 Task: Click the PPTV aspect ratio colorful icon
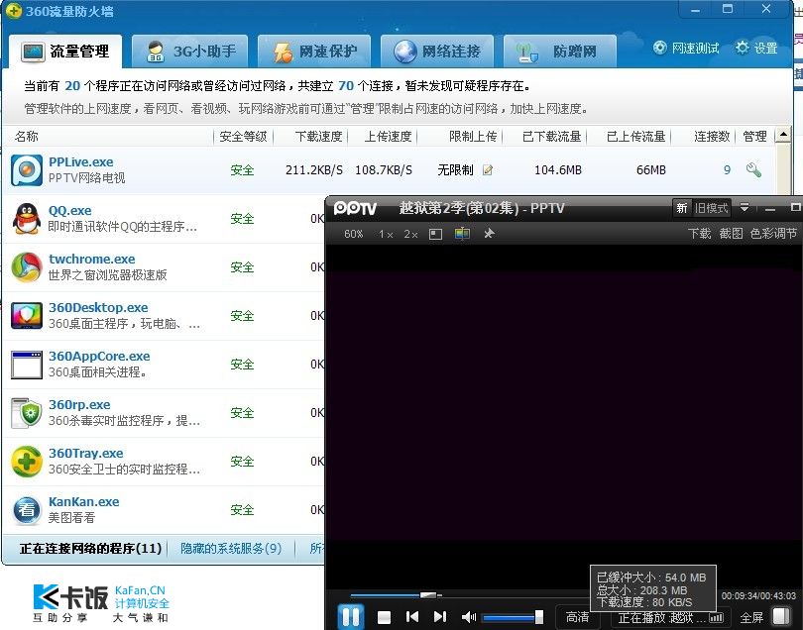coord(462,234)
